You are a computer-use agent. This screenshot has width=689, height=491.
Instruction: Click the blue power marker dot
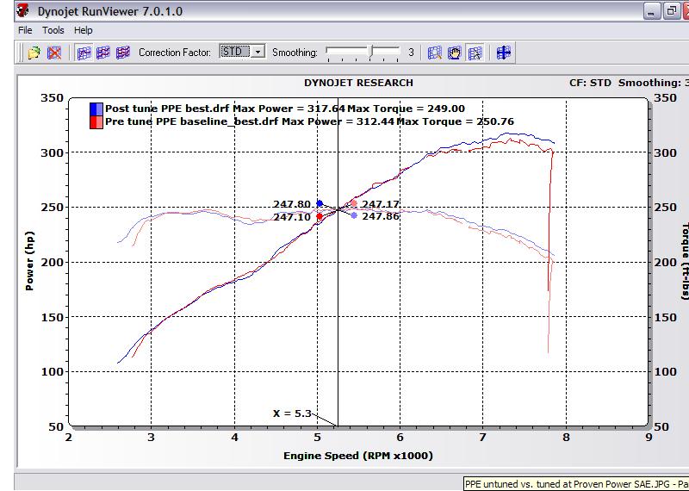coord(320,203)
